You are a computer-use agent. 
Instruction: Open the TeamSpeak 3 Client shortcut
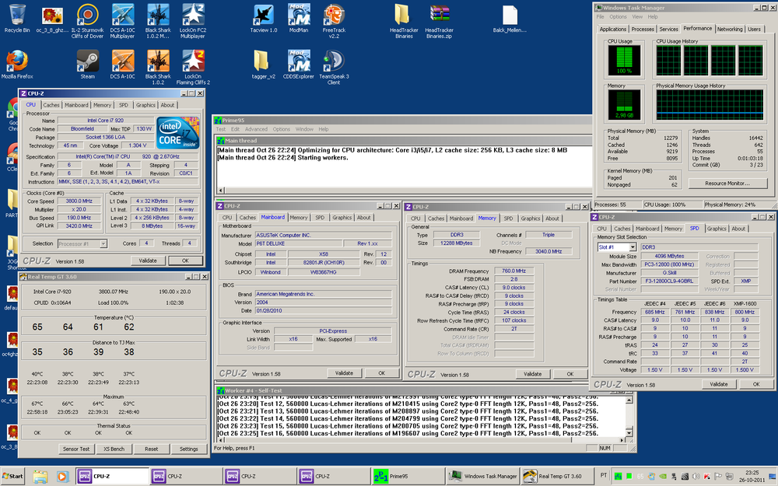tap(335, 60)
